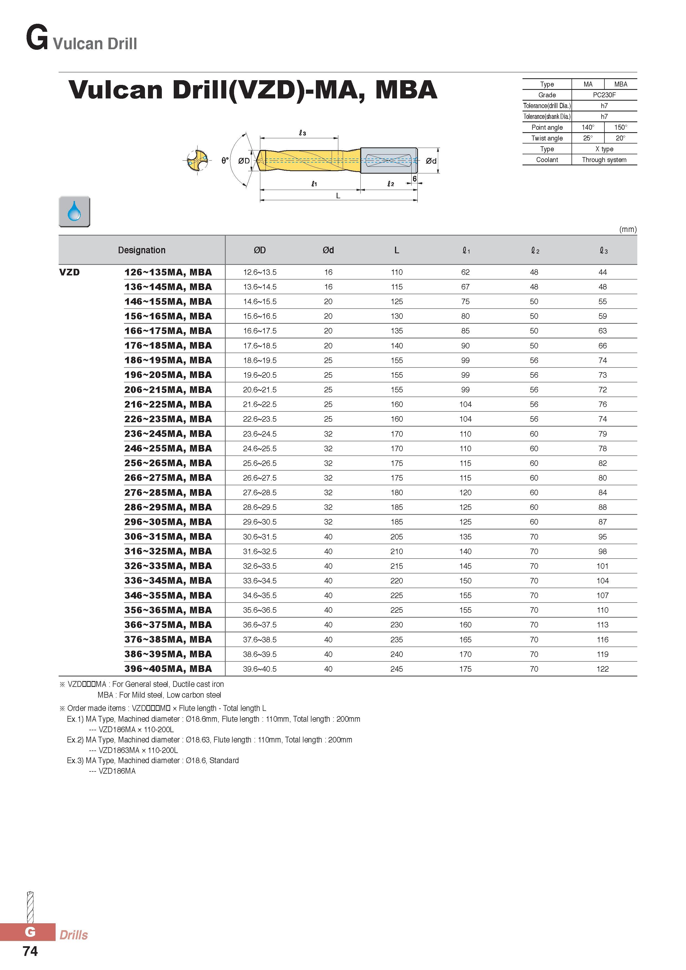
Task: Select "MBA : For Mild steel, Low carbon steel" note
Action: (x=159, y=695)
